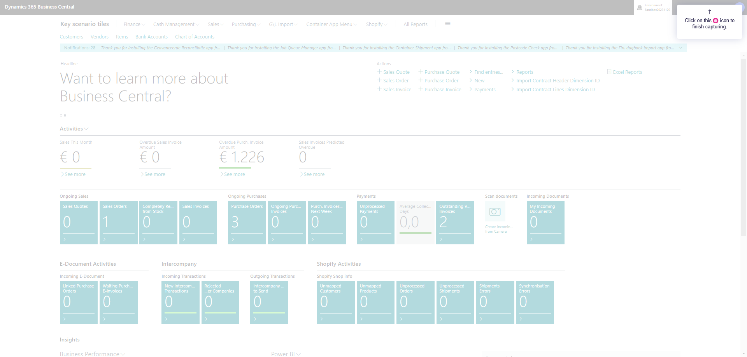
Task: Click the Job Queue Manager notification message
Action: [281, 48]
